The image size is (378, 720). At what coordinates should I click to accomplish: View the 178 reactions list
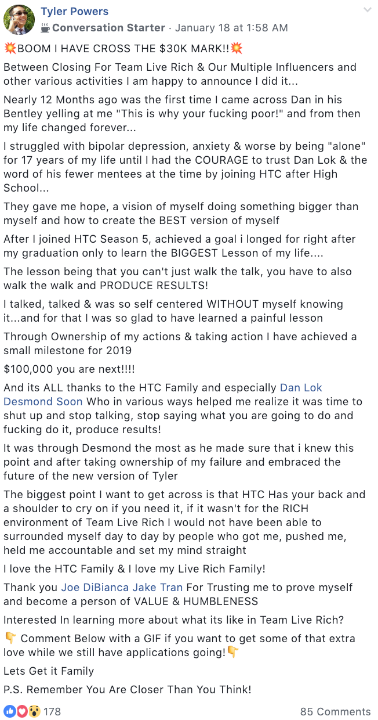[52, 711]
